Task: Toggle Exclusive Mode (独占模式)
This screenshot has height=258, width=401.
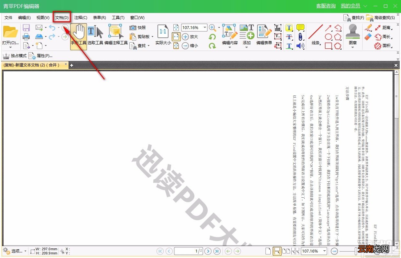Action: click(15, 56)
